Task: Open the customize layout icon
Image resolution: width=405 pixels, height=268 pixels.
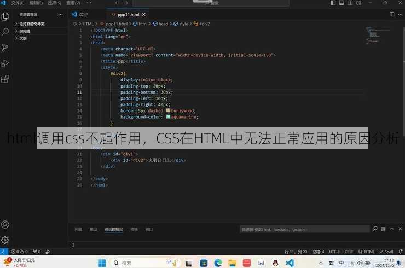Action: pyautogui.click(x=359, y=3)
